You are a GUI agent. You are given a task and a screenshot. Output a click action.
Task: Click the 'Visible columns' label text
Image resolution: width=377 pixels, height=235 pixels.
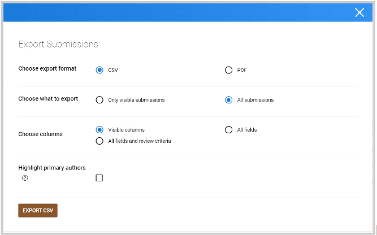[x=126, y=130]
